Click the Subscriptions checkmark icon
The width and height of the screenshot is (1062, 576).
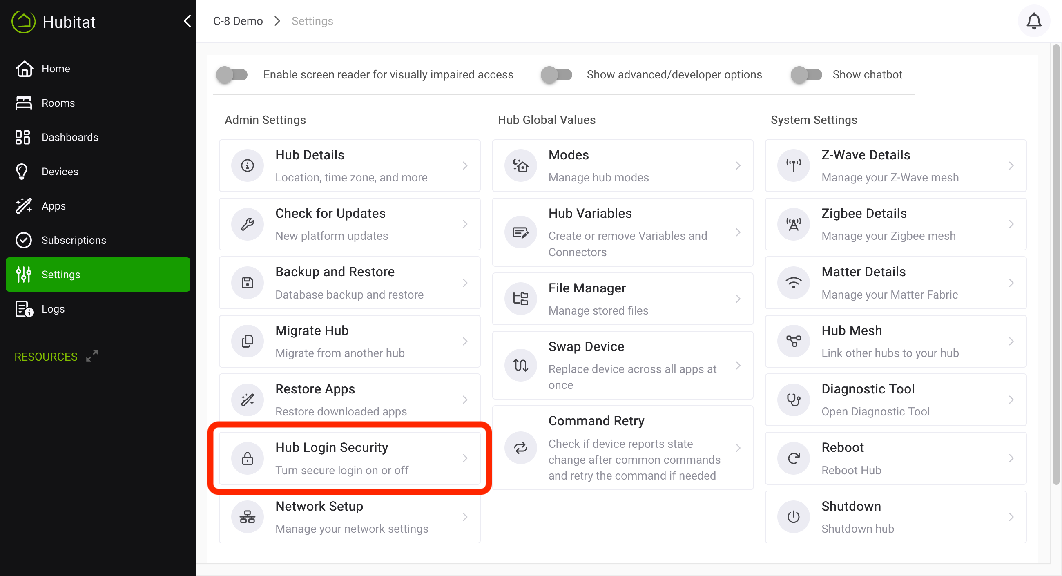coord(24,240)
